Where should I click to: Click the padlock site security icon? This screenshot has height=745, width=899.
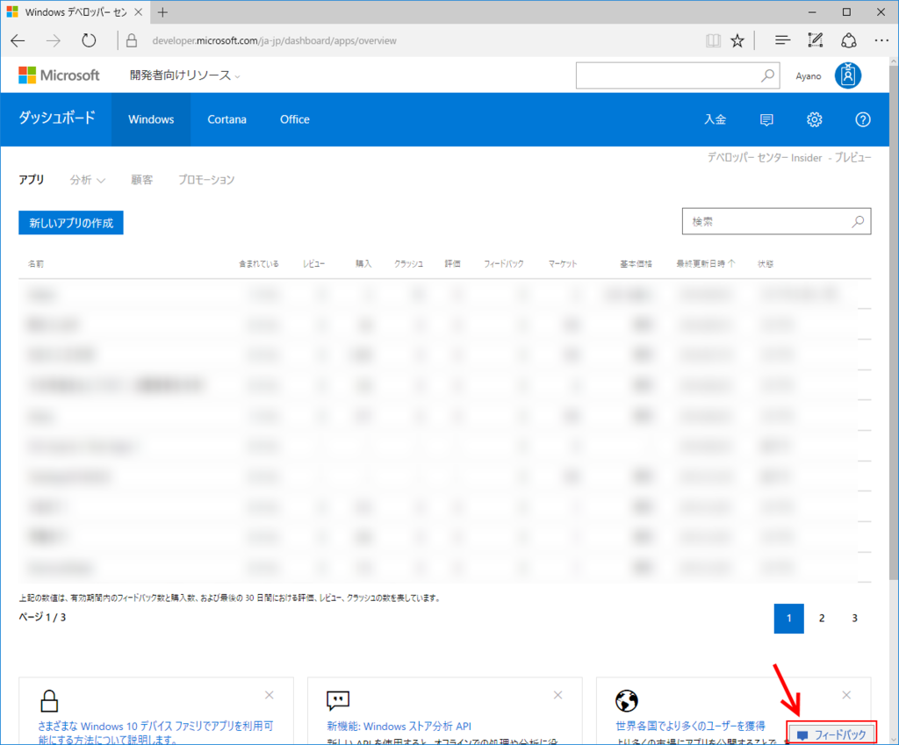pos(132,40)
